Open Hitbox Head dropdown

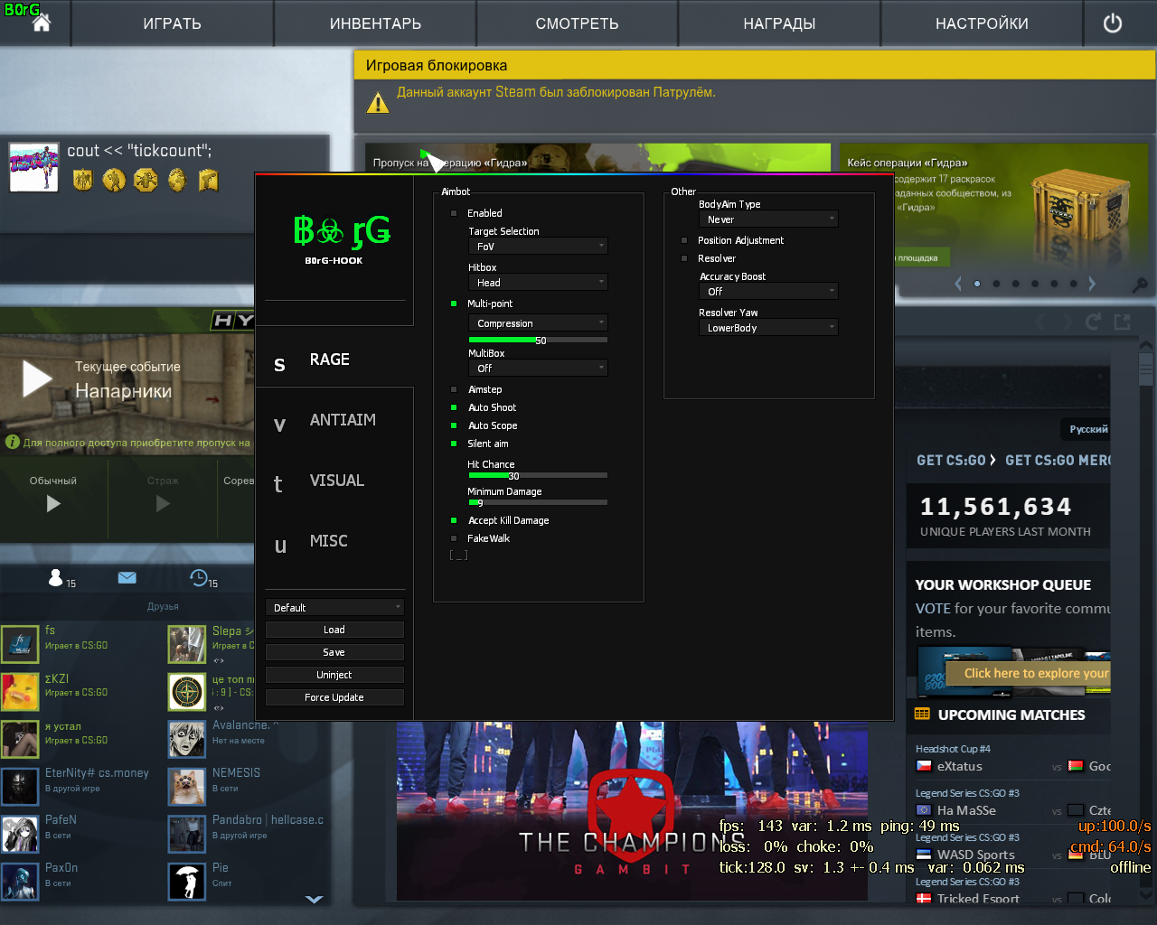click(538, 283)
